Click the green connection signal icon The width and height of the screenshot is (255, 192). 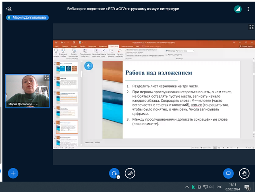coord(238,9)
